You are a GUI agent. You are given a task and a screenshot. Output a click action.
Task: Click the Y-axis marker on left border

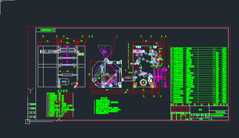[x=30, y=90]
